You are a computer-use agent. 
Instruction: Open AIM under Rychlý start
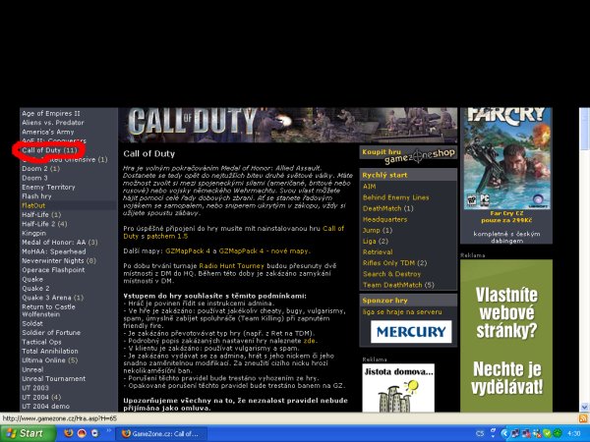tap(369, 187)
